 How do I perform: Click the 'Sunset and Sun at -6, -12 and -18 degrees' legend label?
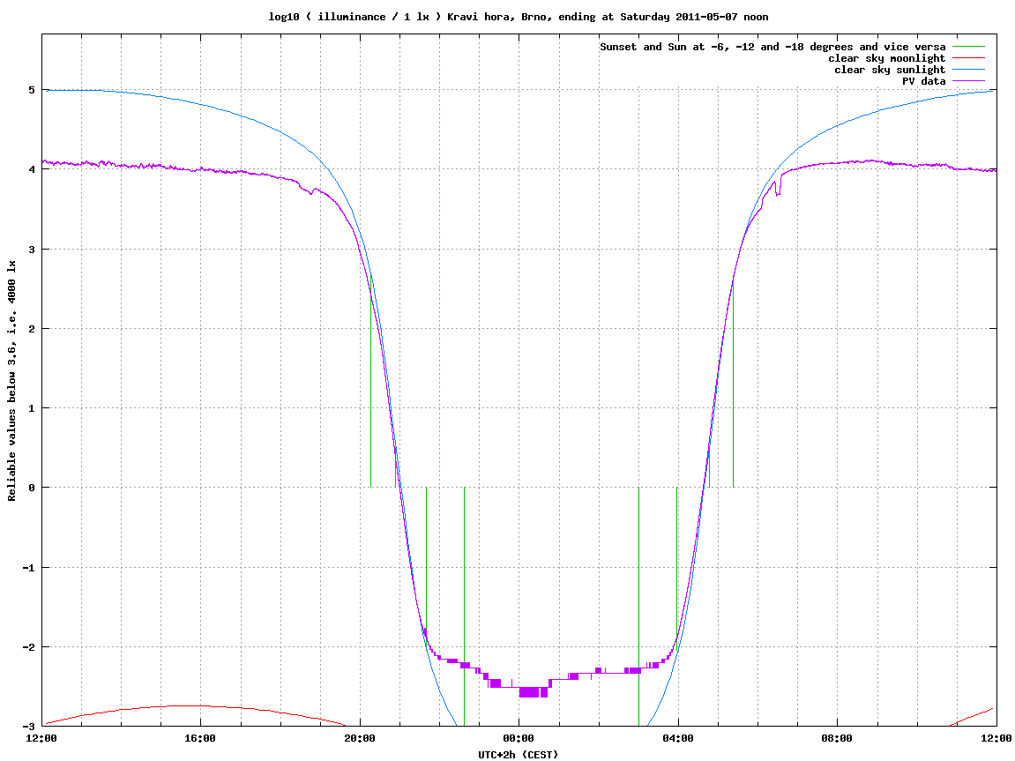[772, 47]
